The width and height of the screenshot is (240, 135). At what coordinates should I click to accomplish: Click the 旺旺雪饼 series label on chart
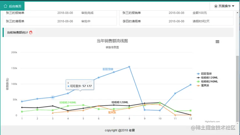pos(108,69)
